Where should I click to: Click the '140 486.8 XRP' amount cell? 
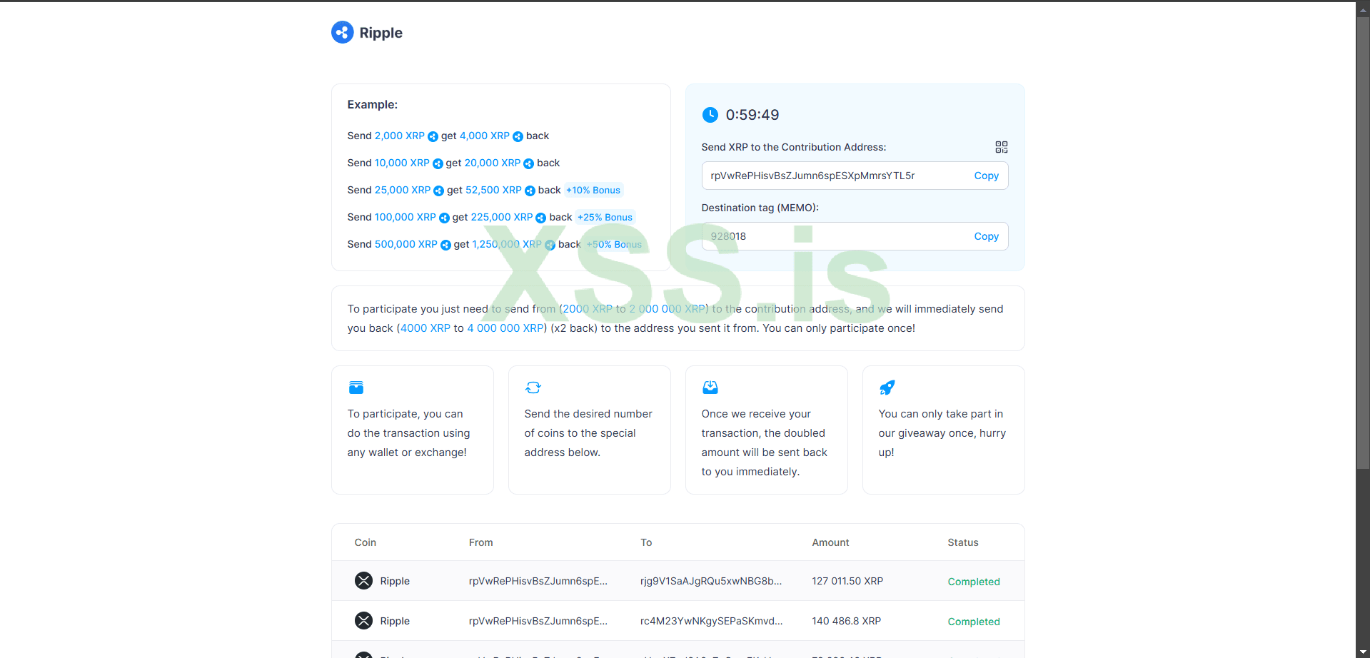(x=847, y=621)
